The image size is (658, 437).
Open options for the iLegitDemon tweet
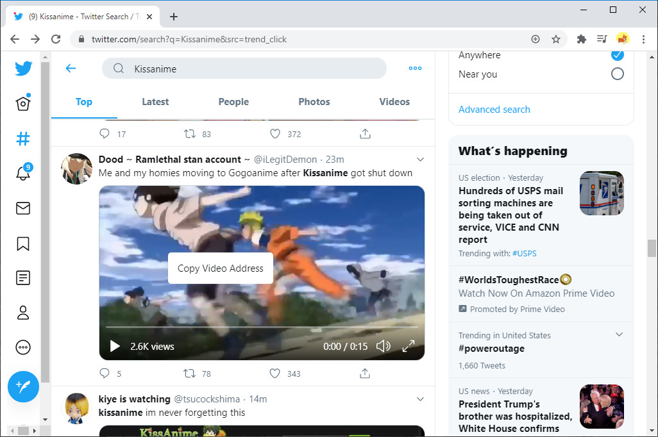(420, 159)
